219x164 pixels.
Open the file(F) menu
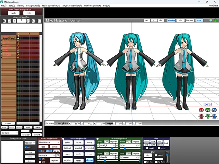tap(4, 5)
